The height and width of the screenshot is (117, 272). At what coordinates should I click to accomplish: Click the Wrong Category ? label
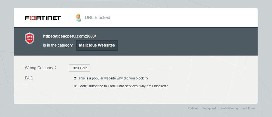click(x=41, y=68)
